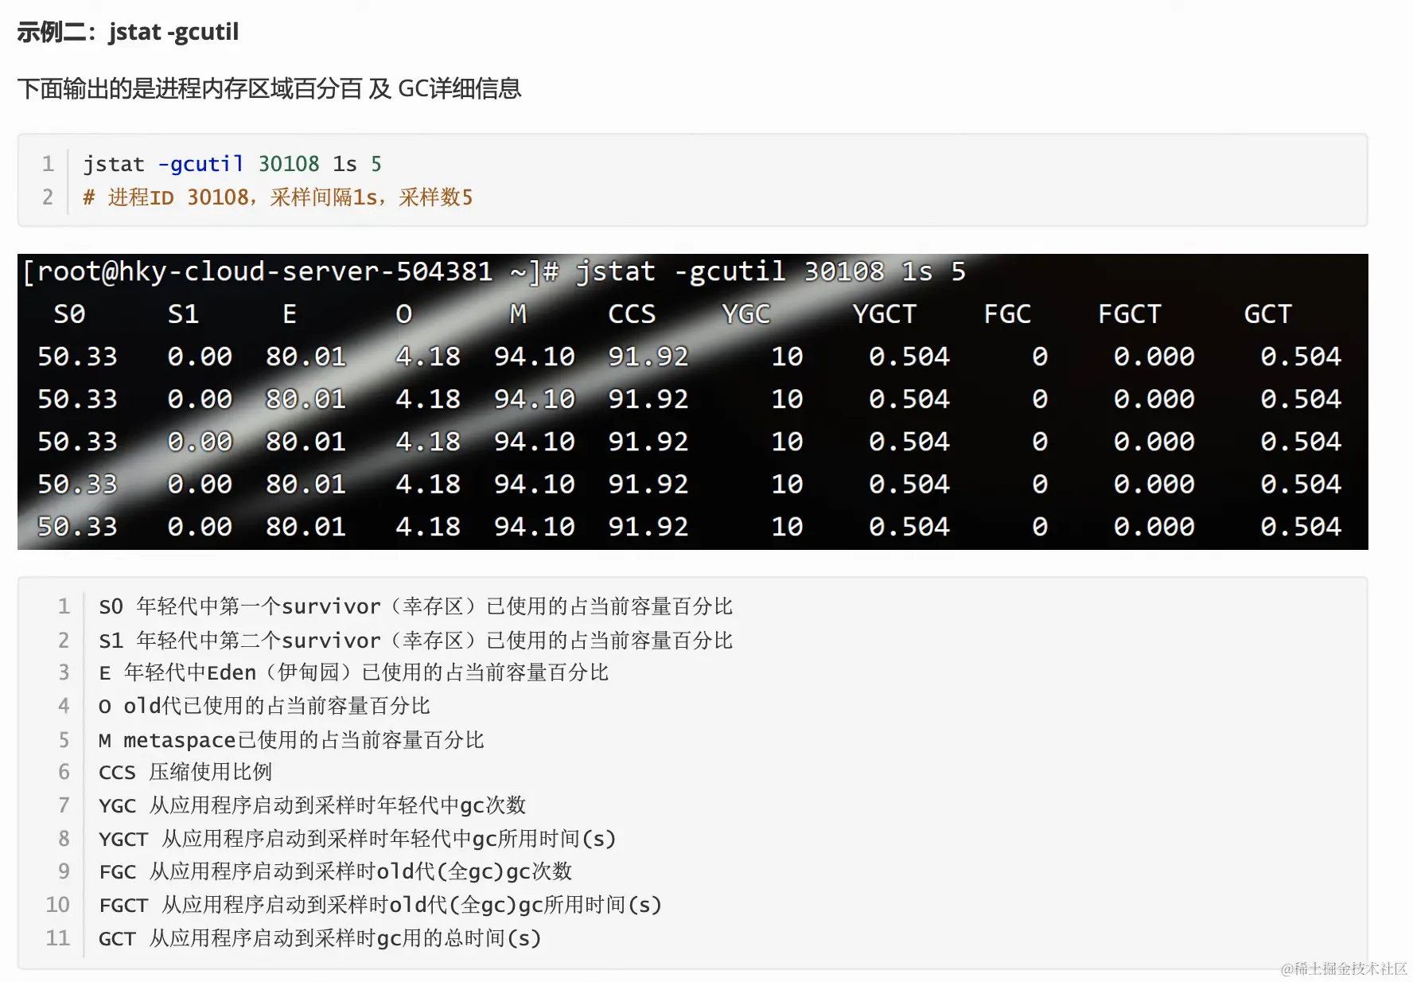This screenshot has height=982, width=1413.
Task: Click the 'GCT' column header in terminal
Action: point(1268,314)
